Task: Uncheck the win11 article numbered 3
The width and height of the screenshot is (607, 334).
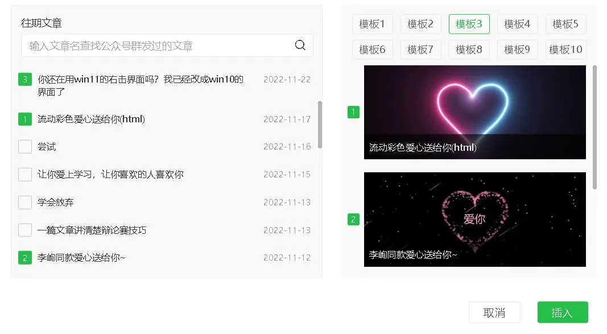Action: pos(25,79)
